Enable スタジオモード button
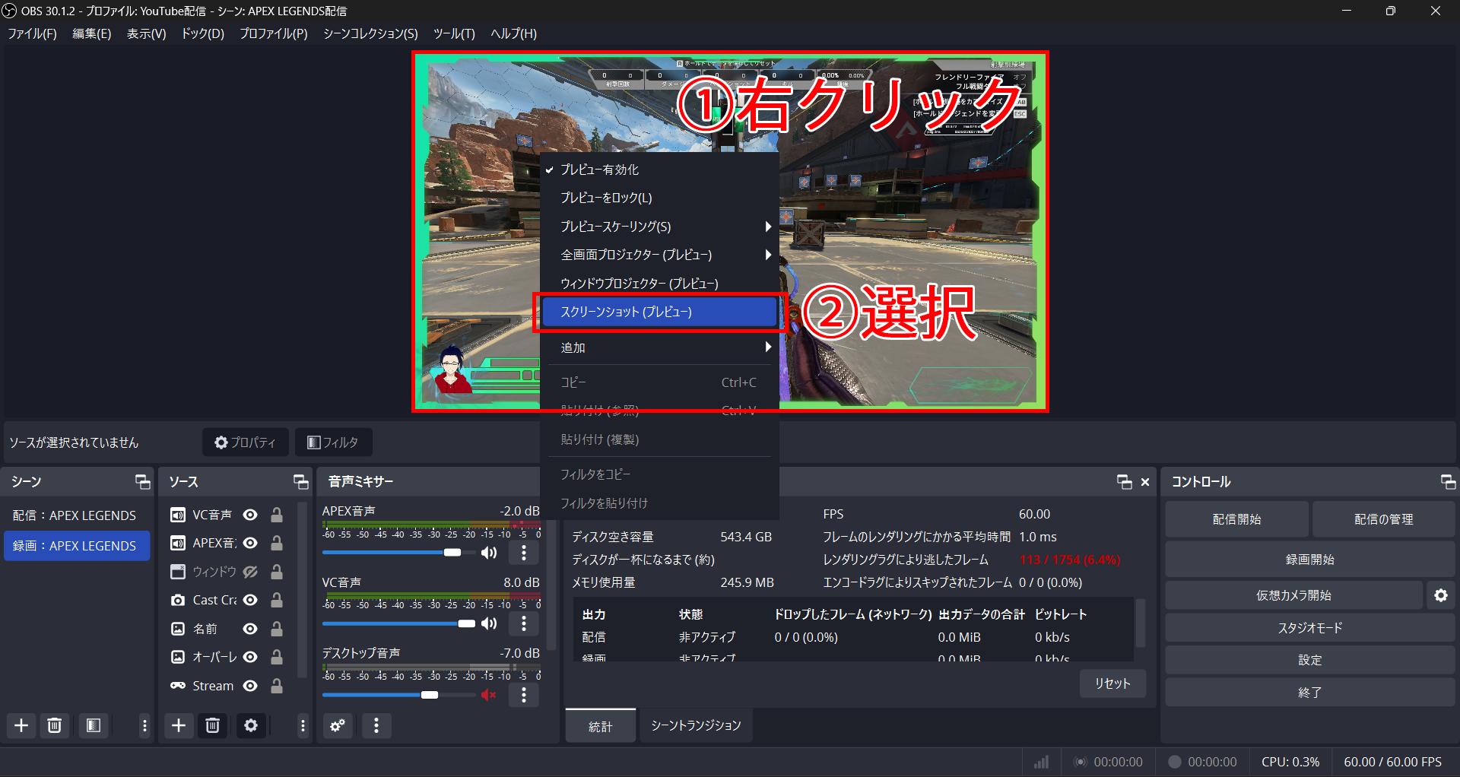1460x777 pixels. point(1310,628)
